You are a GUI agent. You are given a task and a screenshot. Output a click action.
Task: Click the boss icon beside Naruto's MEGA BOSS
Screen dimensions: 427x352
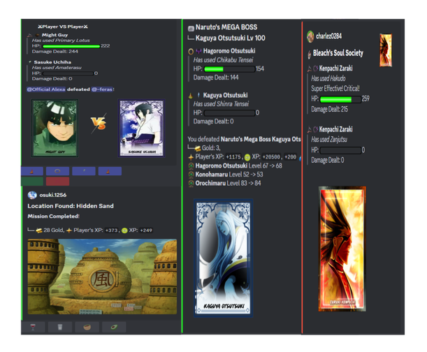tap(191, 28)
